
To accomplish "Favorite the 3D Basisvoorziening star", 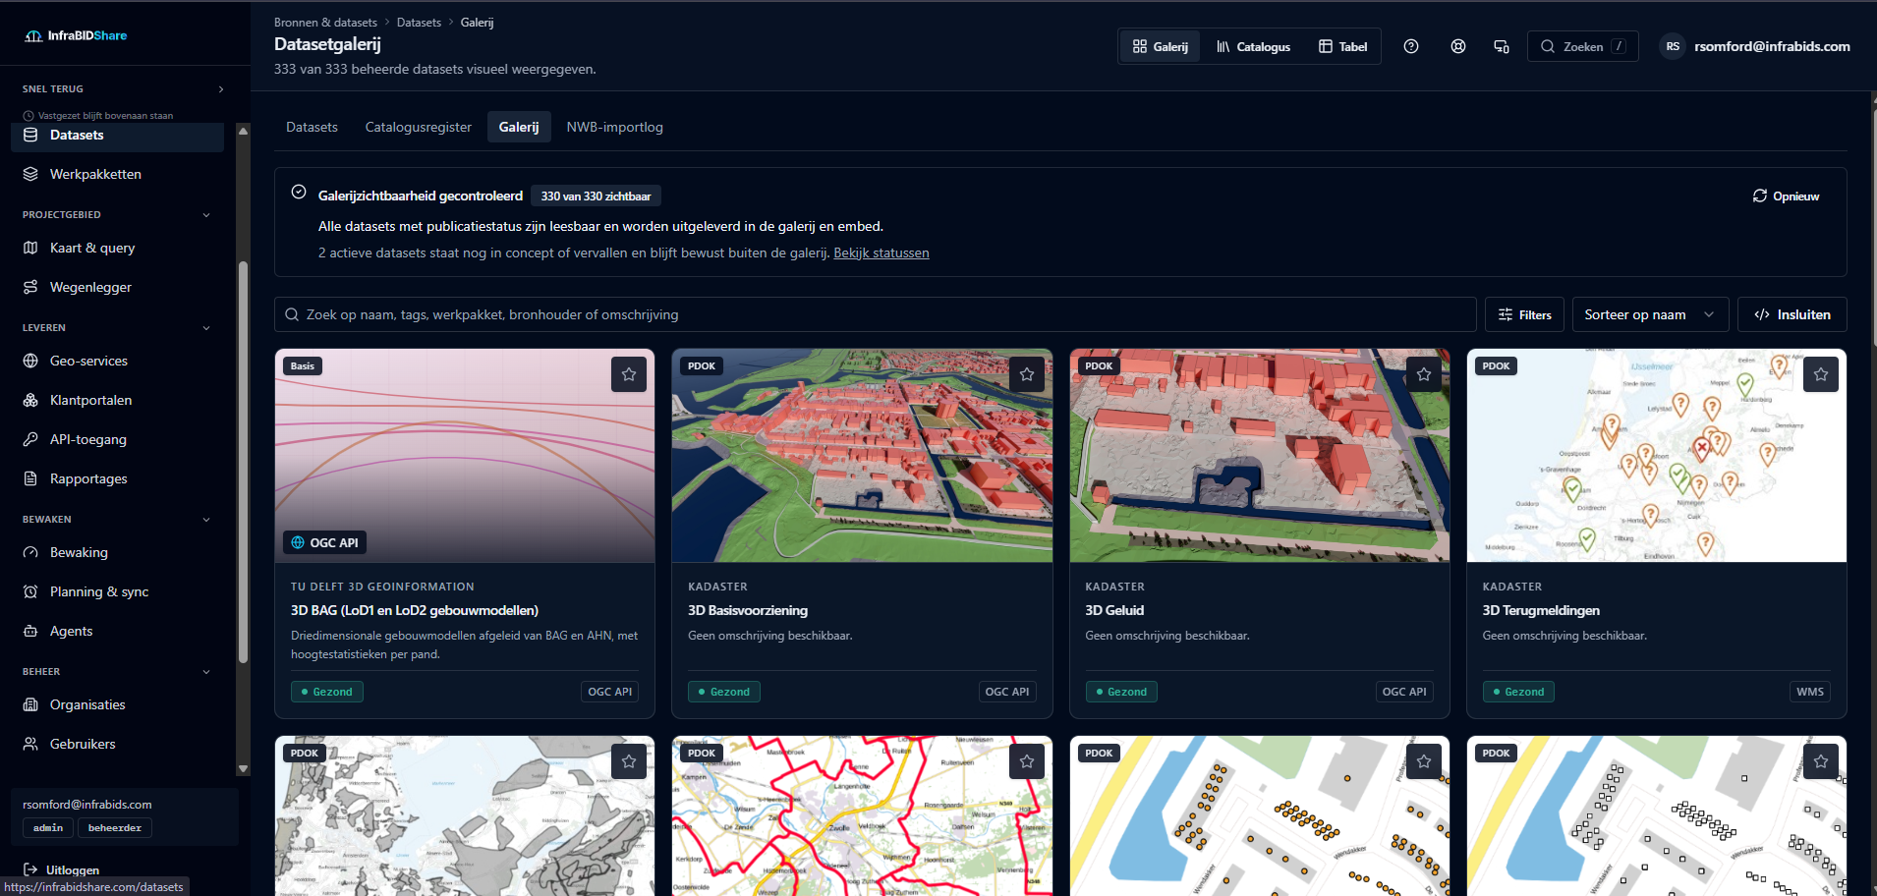I will (x=1027, y=374).
